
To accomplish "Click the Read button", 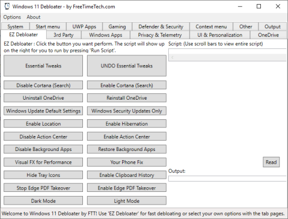I will click(271, 162).
